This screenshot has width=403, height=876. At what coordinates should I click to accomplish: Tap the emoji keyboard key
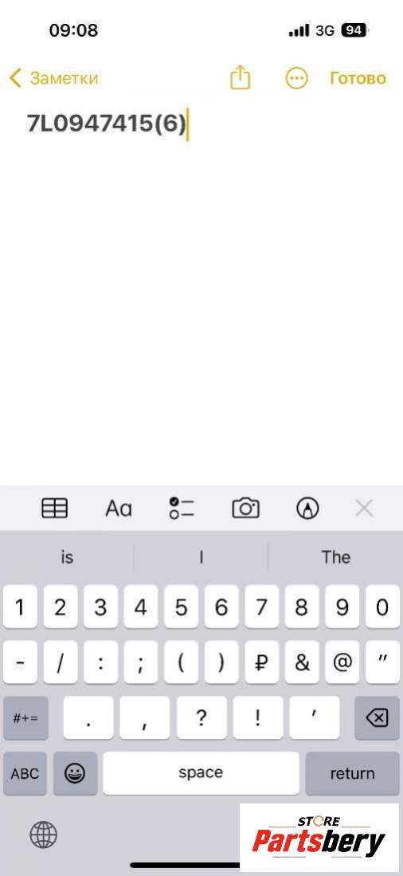(x=75, y=774)
